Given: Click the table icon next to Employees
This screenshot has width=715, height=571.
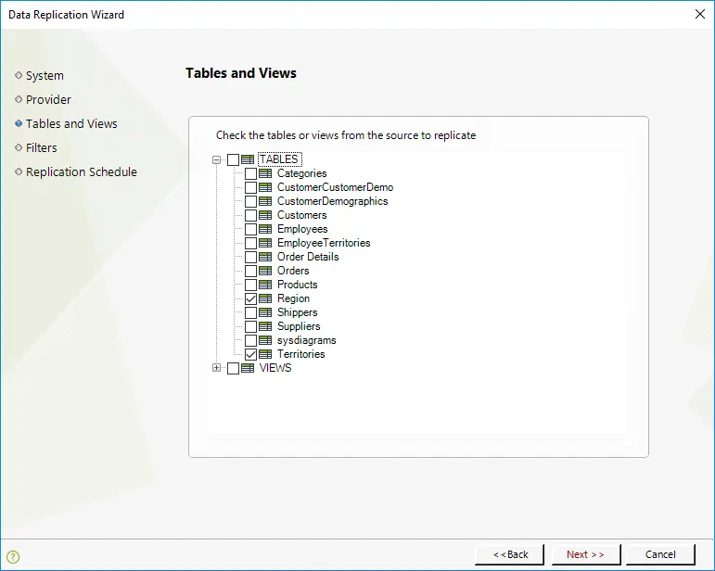Looking at the screenshot, I should (x=265, y=229).
